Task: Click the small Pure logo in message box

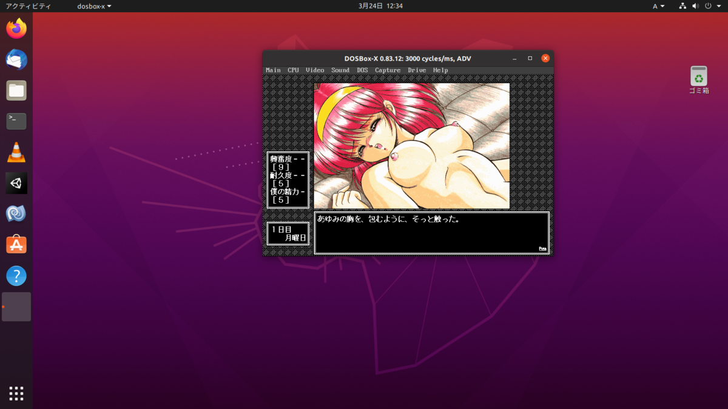Action: pos(542,248)
